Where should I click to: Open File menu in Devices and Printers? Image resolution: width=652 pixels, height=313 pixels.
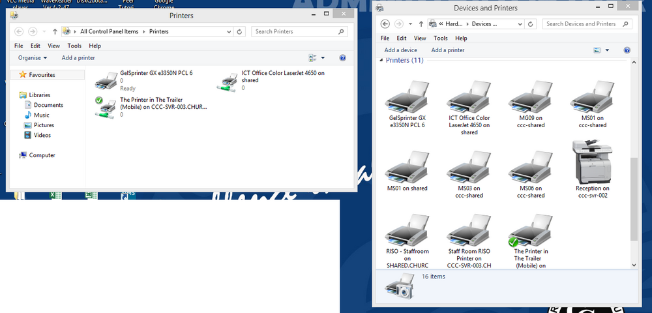pos(385,38)
